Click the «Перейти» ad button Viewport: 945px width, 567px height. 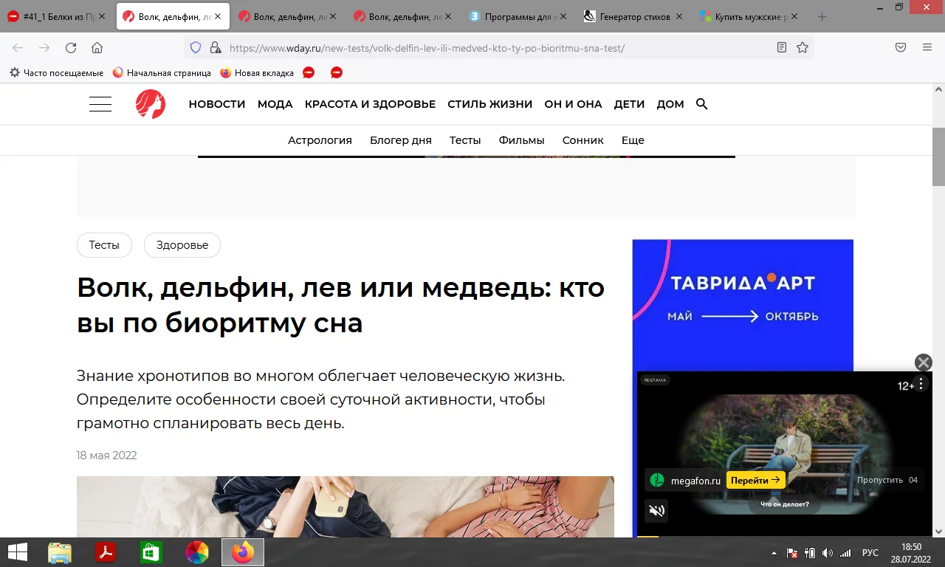pos(755,479)
